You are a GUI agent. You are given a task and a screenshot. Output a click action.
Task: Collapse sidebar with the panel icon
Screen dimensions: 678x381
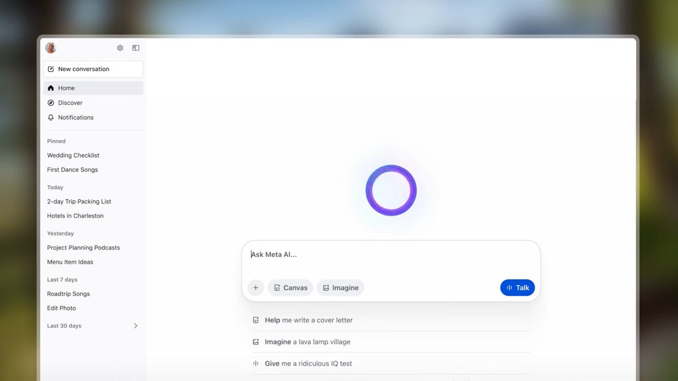pyautogui.click(x=136, y=48)
